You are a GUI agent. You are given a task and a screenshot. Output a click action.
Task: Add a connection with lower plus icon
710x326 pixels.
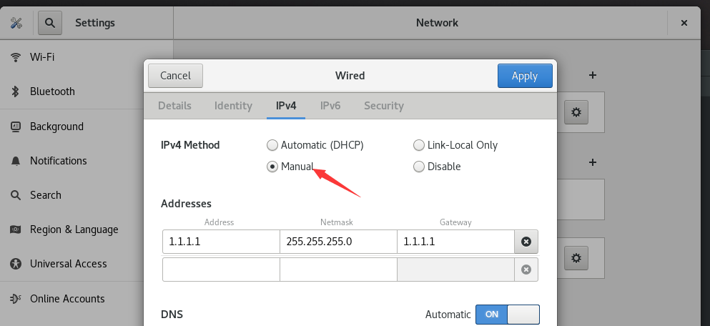coord(592,162)
